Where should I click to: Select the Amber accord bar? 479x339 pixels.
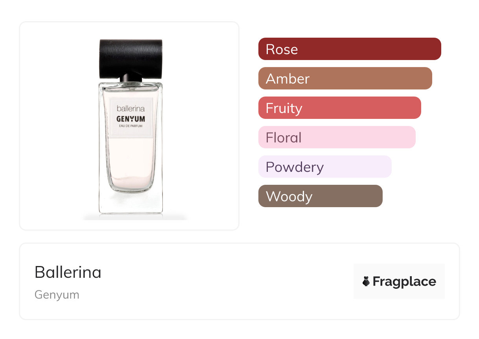[x=345, y=78]
